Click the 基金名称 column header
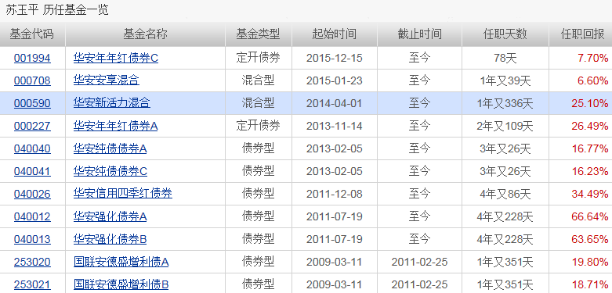Screen dimensions: 612x293 click(145, 34)
